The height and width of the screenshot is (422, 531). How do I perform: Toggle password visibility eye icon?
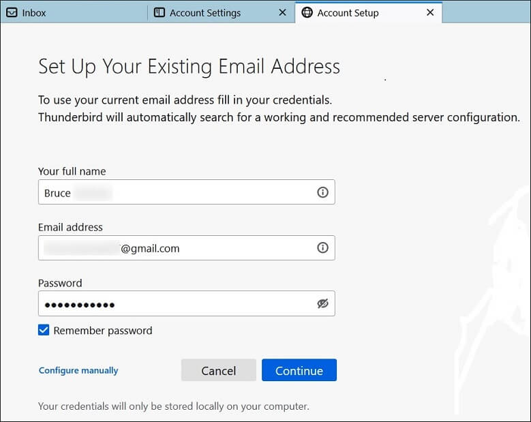pos(322,303)
